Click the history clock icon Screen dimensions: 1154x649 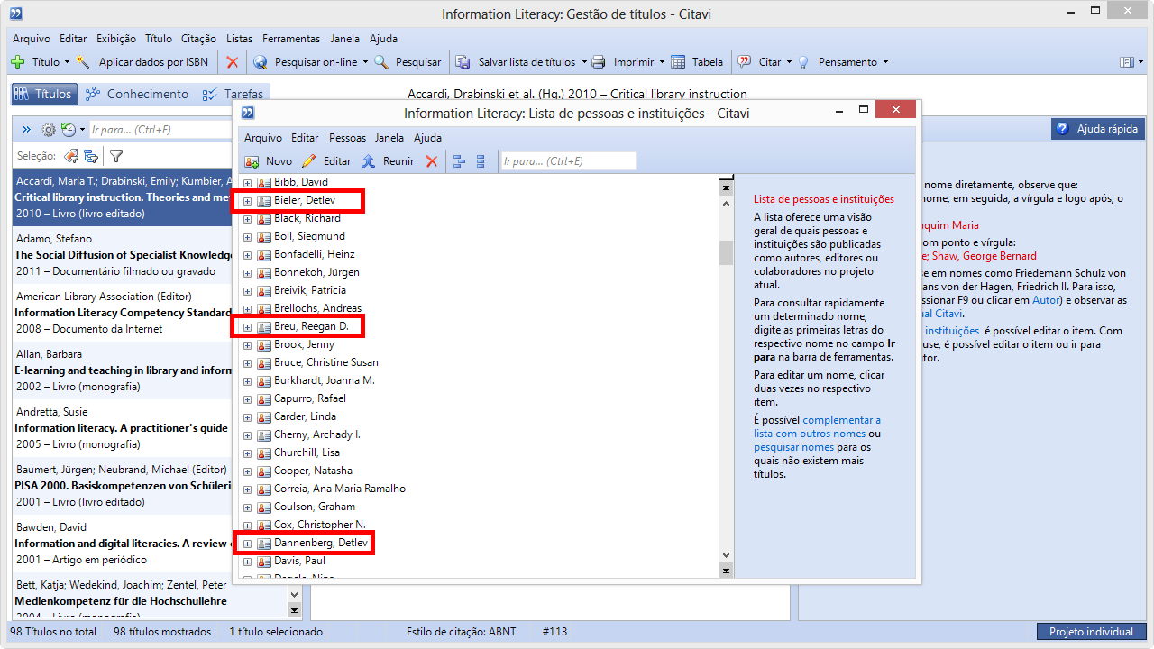pyautogui.click(x=68, y=130)
